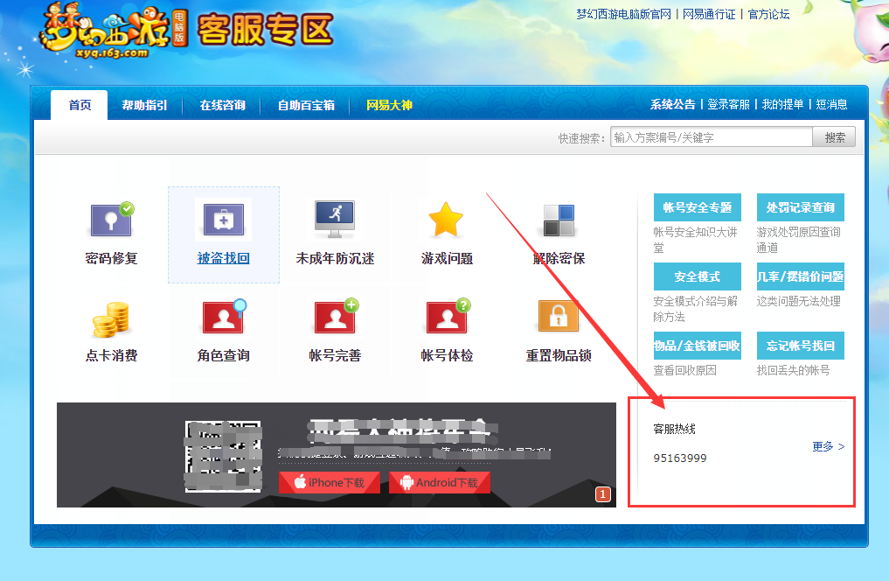Go to the 在线咨询 tab
The height and width of the screenshot is (581, 889).
click(x=222, y=105)
